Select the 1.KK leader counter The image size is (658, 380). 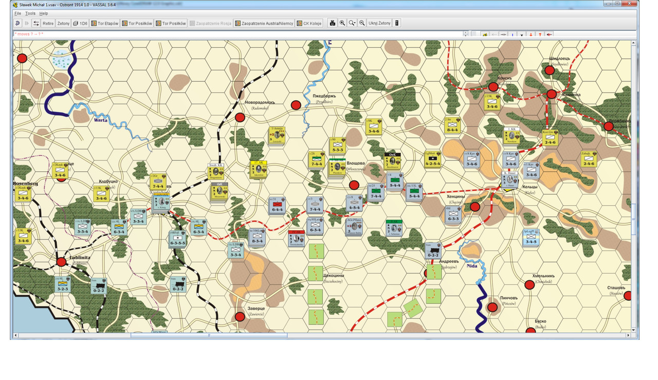(x=511, y=135)
